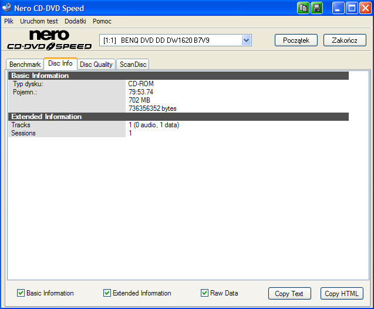Click the 736356352 bytes value
Screen dimensions: 374x309
click(153, 108)
